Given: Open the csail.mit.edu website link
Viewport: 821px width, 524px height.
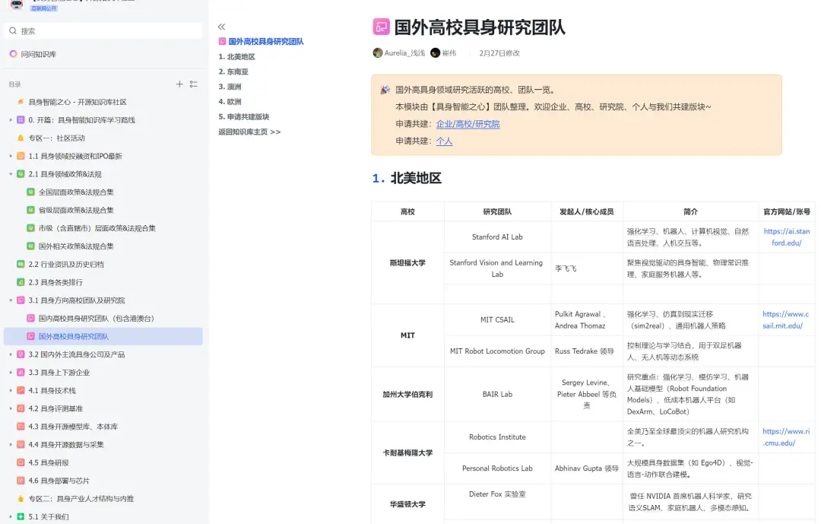Looking at the screenshot, I should (785, 319).
